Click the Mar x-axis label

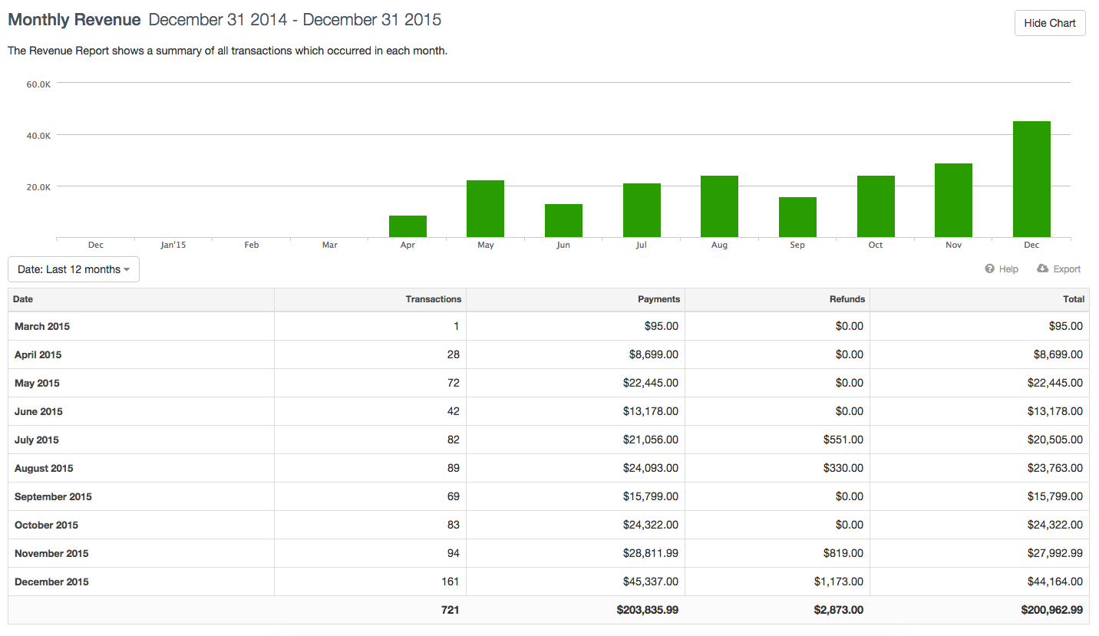point(329,246)
